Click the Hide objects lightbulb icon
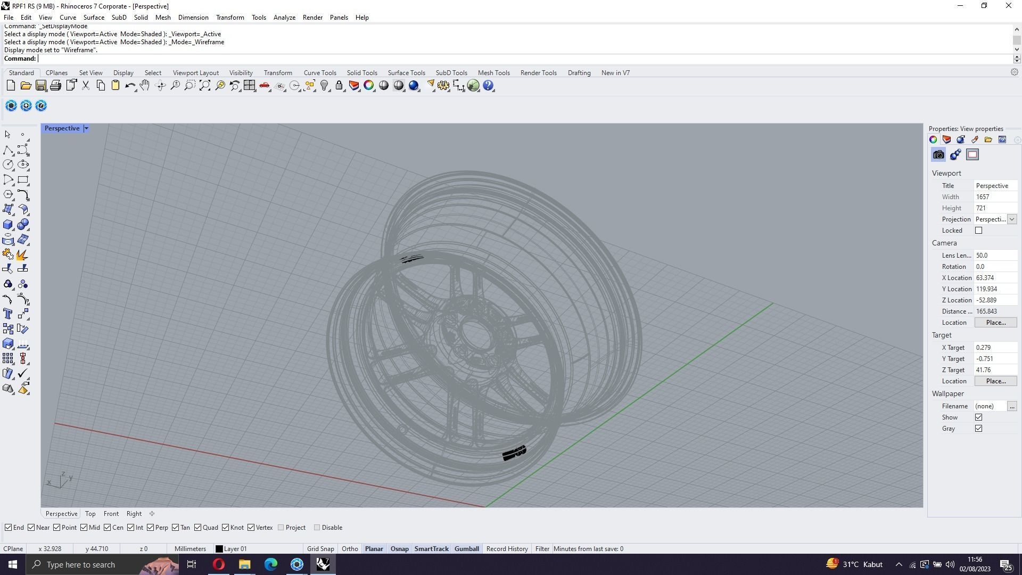Screen dimensions: 1022x575 [x=324, y=86]
